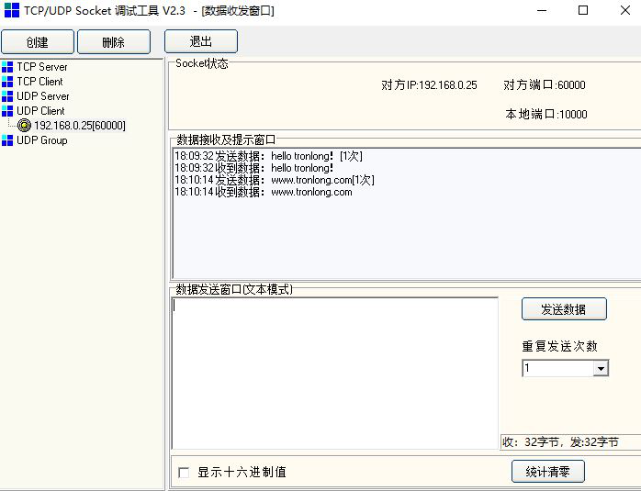Click 统计清零 to reset counters
The image size is (641, 491).
click(x=547, y=472)
